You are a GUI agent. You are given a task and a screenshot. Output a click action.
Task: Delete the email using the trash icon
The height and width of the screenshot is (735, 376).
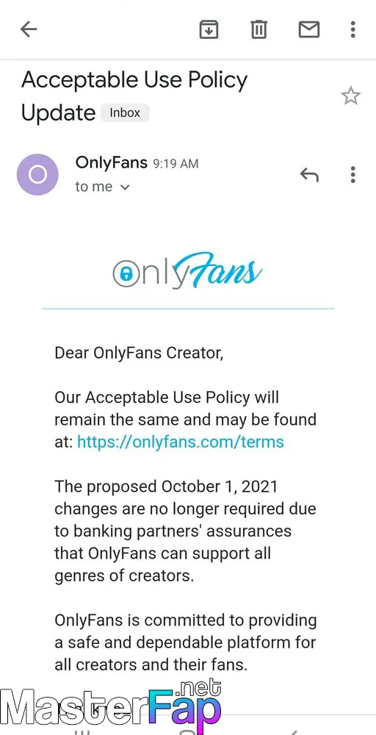pyautogui.click(x=258, y=30)
